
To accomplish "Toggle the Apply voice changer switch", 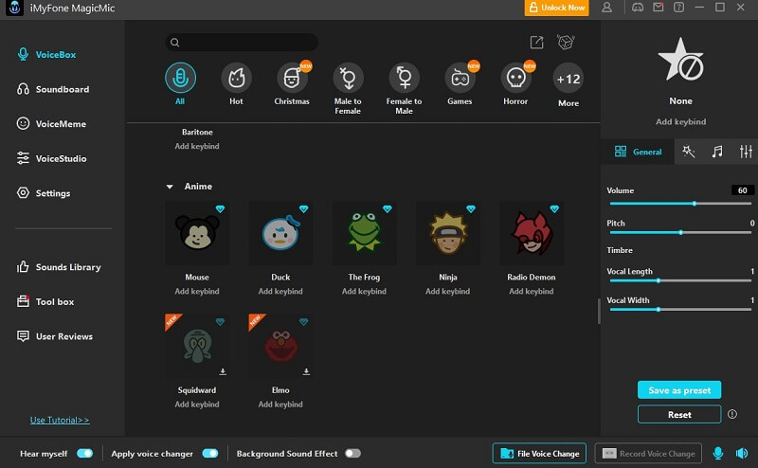I will 210,453.
